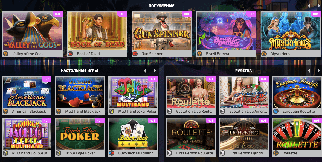Click the BG provider icon by Gun Spinner

click(x=135, y=54)
